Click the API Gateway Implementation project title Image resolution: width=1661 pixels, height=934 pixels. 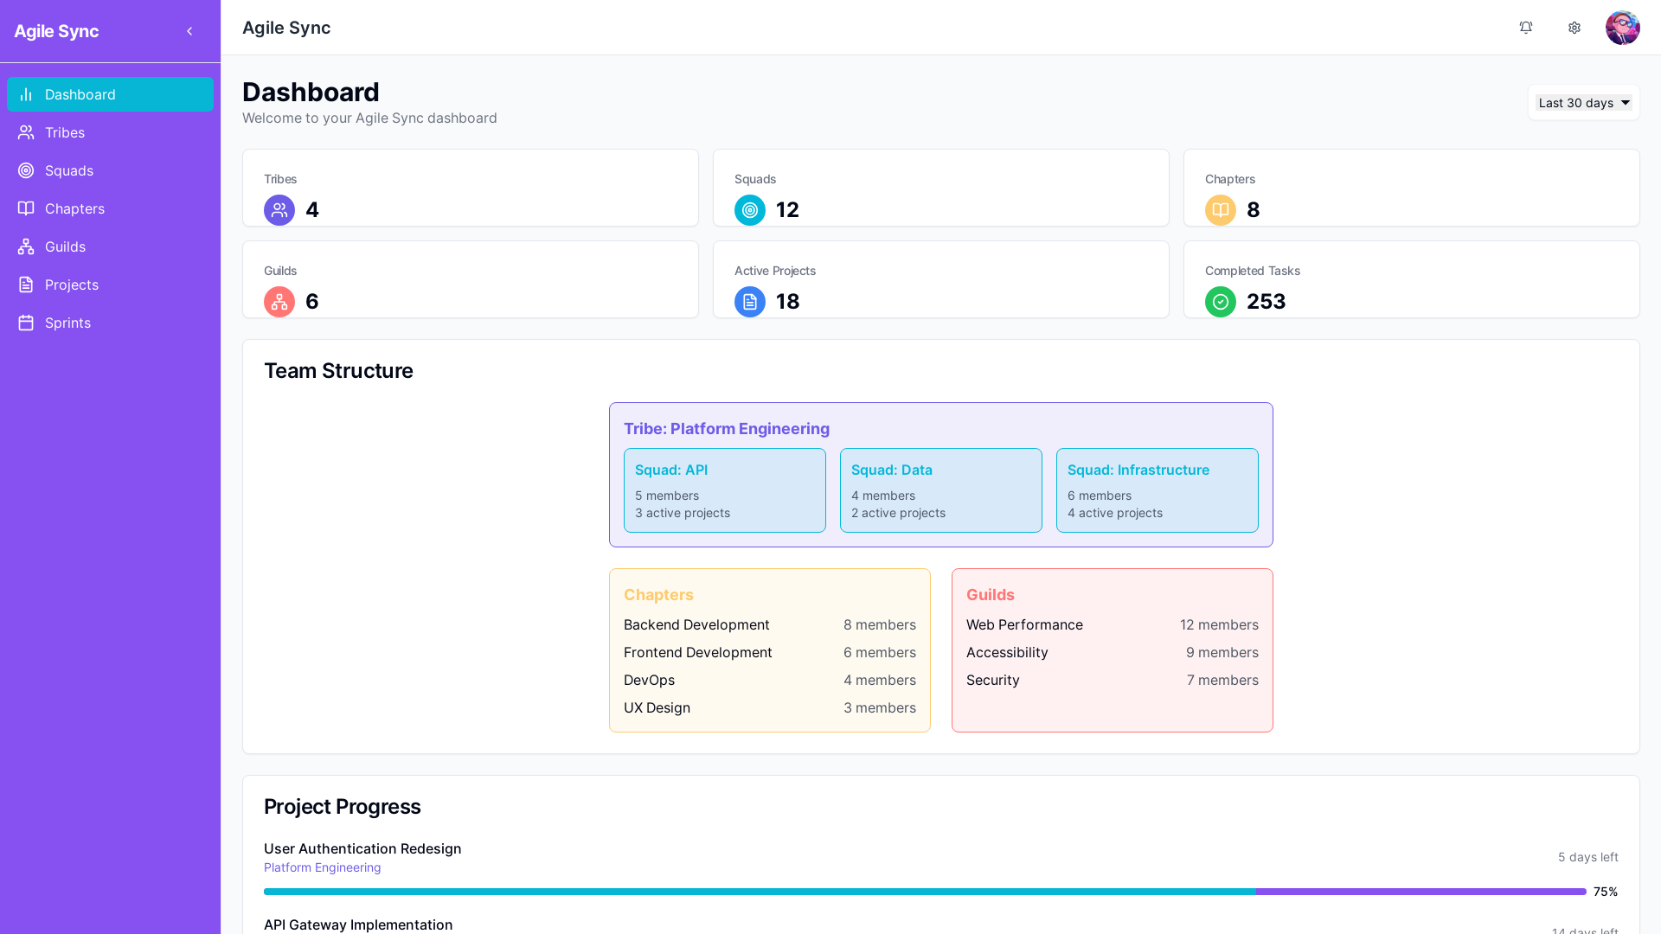click(x=358, y=924)
